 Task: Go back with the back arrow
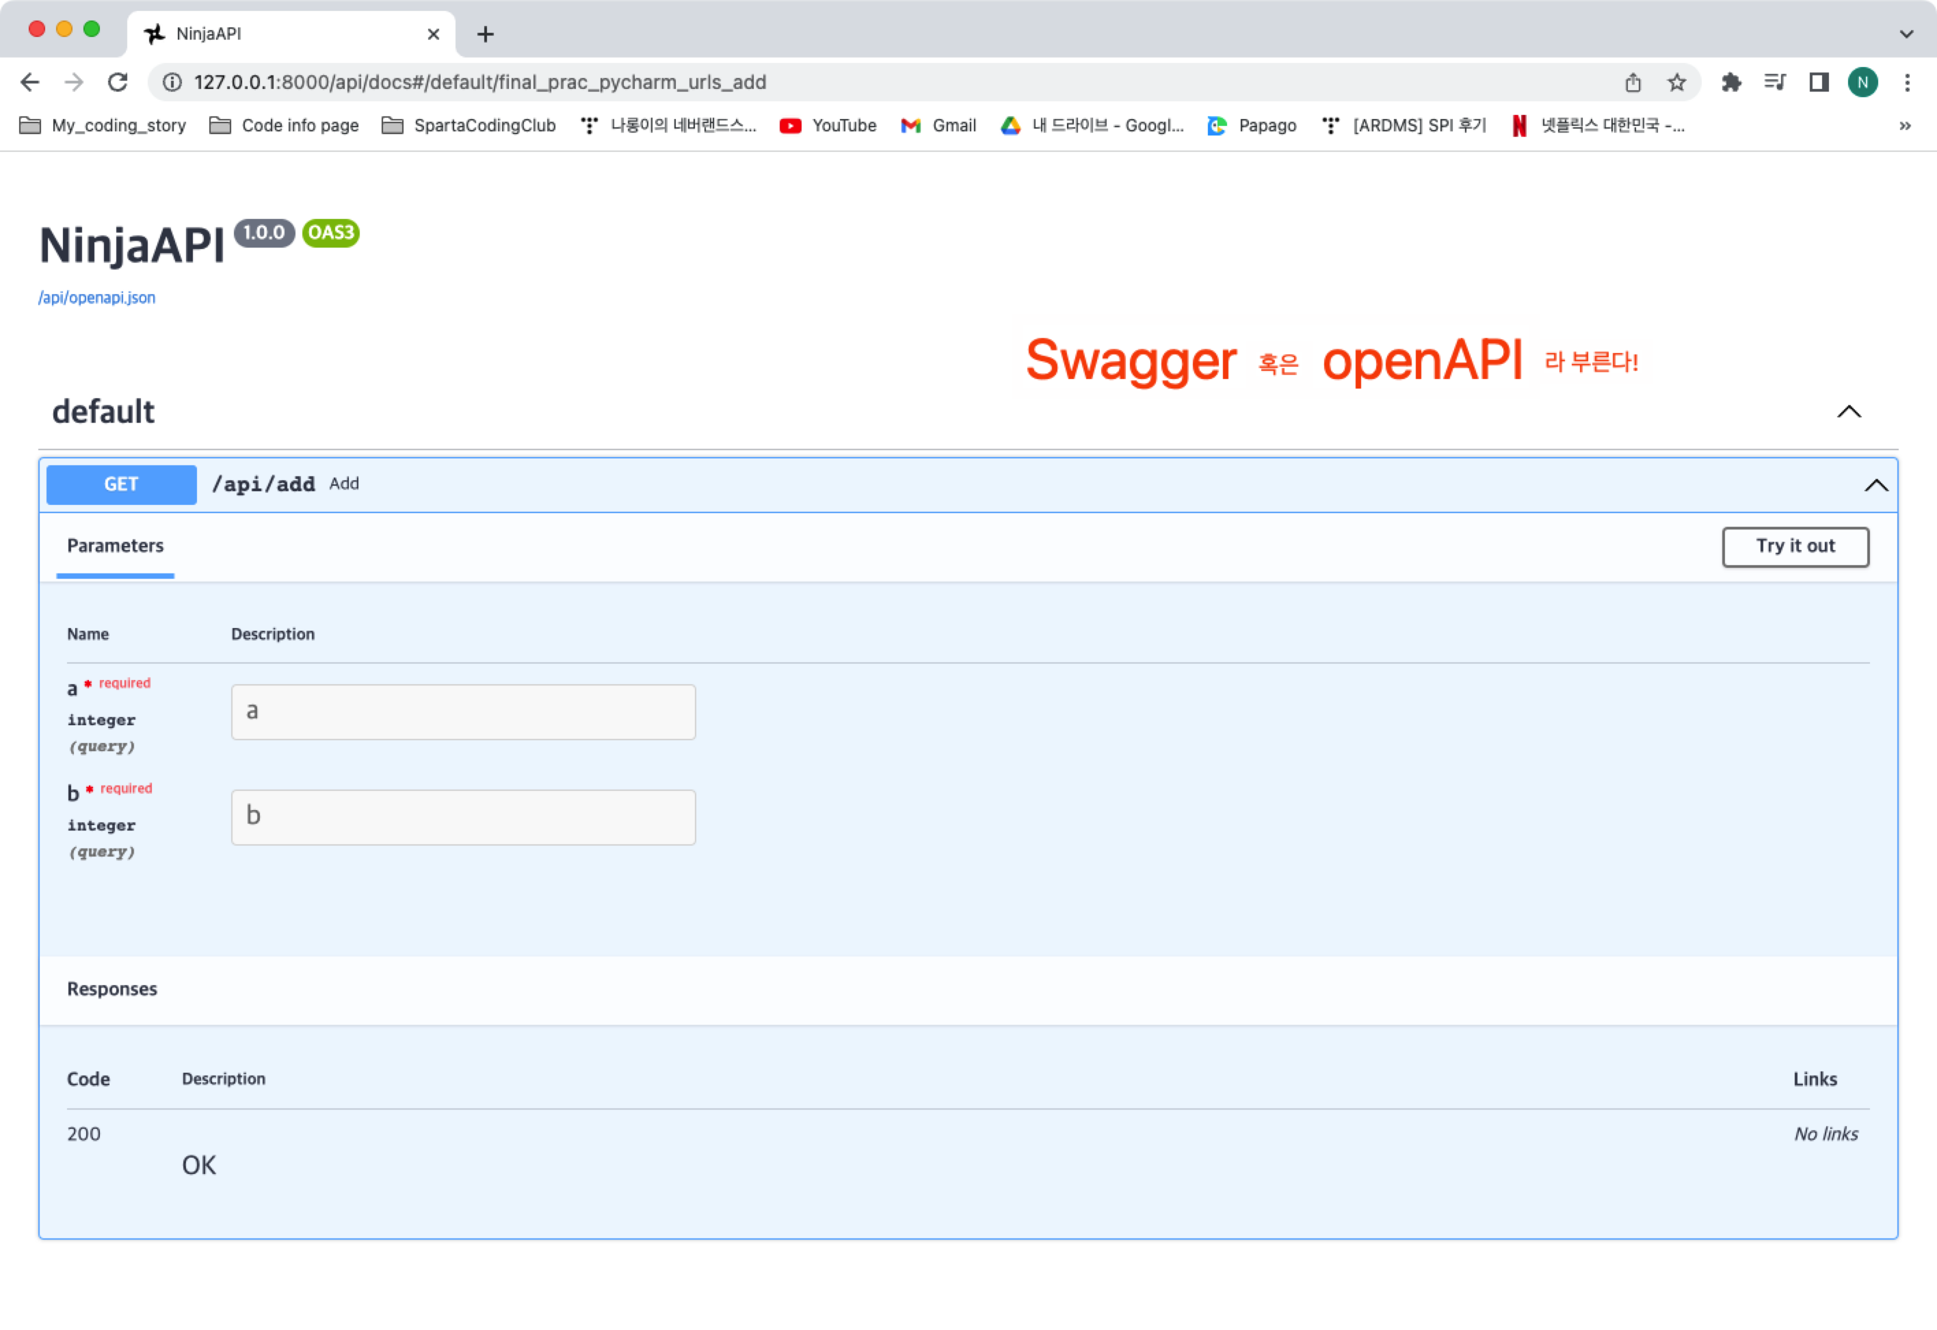point(30,81)
